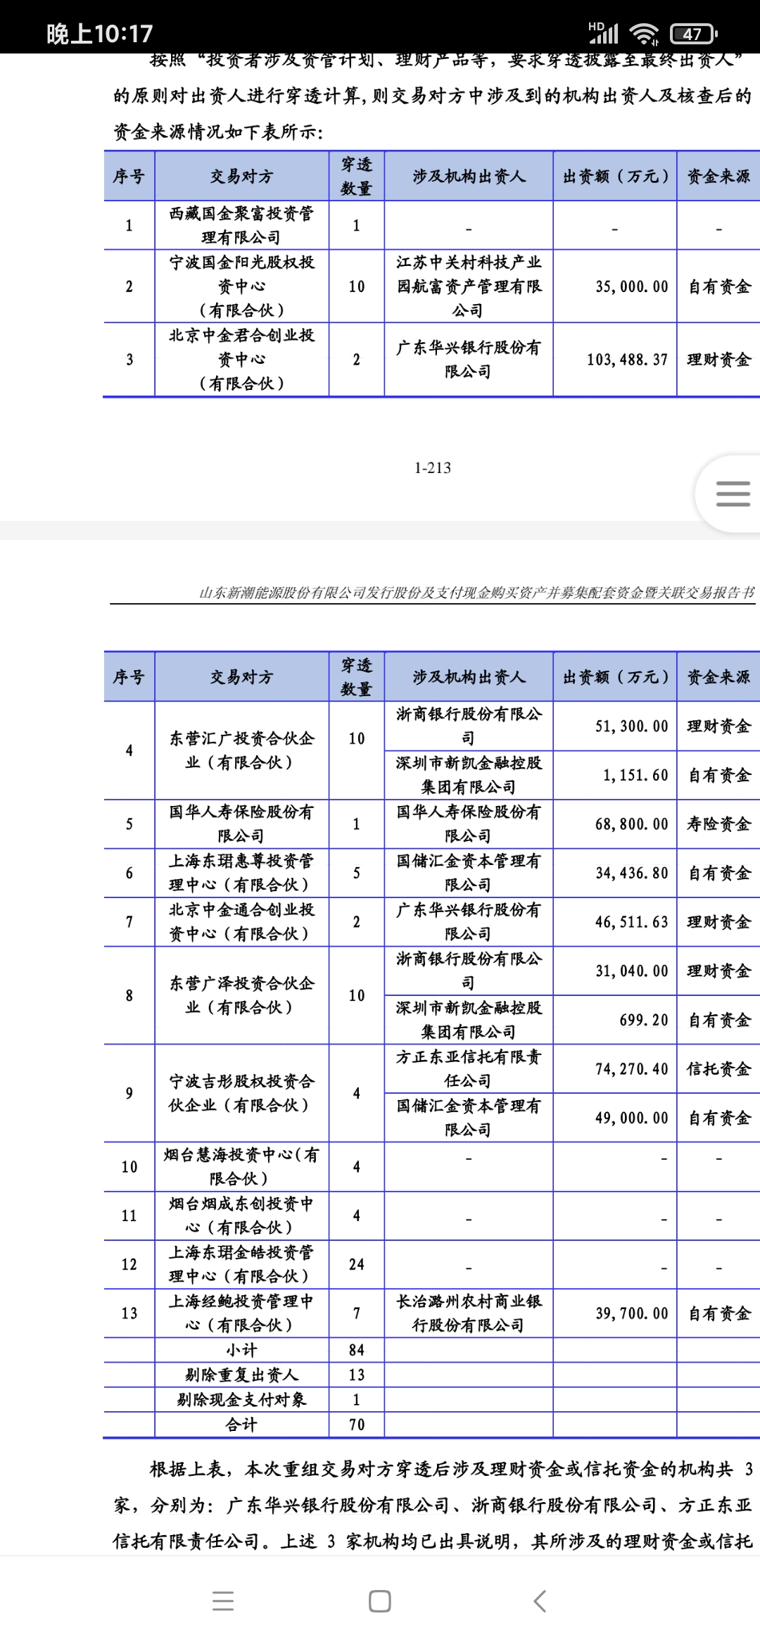The image size is (760, 1647).
Task: Select cell 东营汇广投资合伙企业
Action: (241, 750)
